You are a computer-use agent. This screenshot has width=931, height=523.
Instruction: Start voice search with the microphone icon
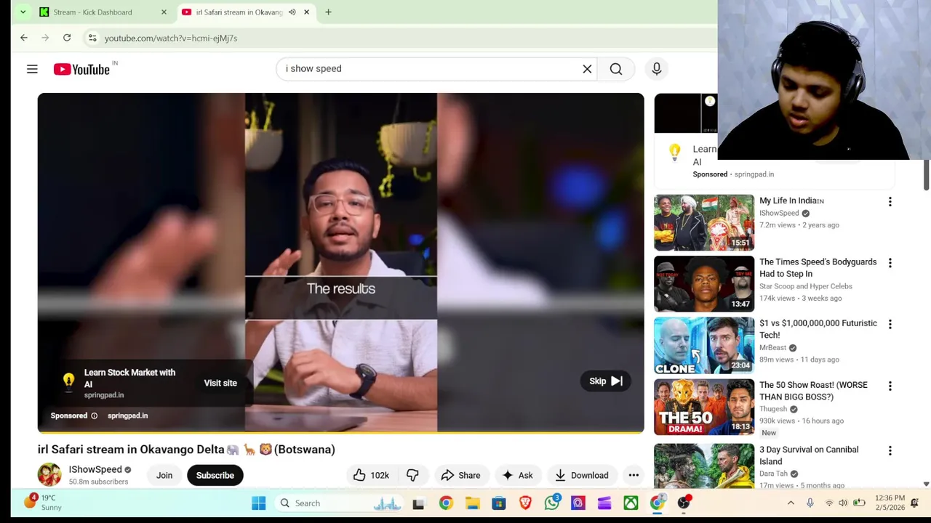656,68
